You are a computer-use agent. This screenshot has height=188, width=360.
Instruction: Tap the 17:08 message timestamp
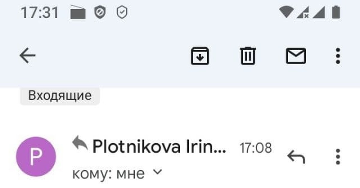click(256, 148)
